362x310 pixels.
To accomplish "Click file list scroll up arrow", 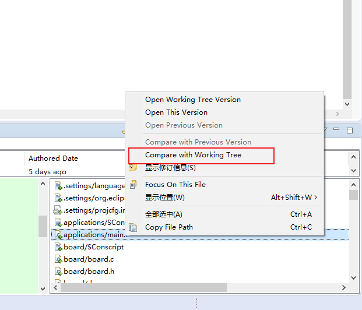I will (x=353, y=185).
